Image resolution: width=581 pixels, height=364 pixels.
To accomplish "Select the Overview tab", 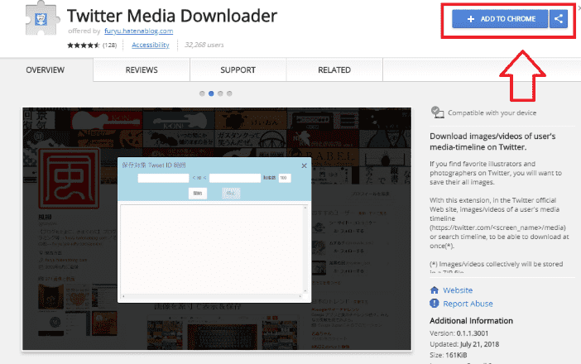I will [x=46, y=70].
